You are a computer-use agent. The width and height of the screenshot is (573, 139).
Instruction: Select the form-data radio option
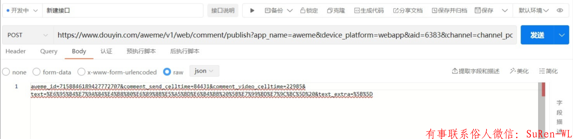36,72
